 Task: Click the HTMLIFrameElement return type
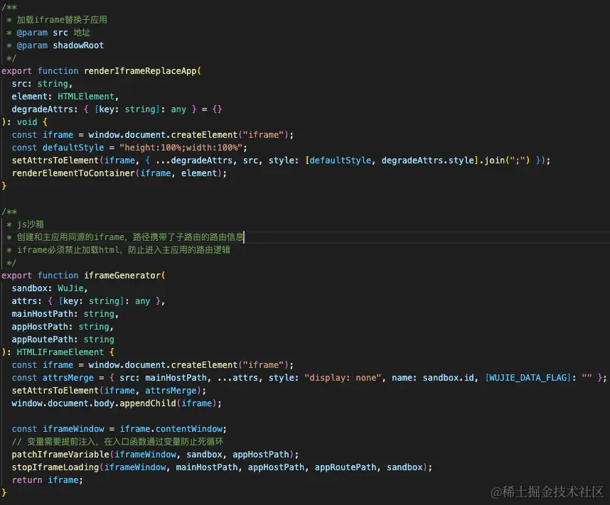(x=60, y=352)
